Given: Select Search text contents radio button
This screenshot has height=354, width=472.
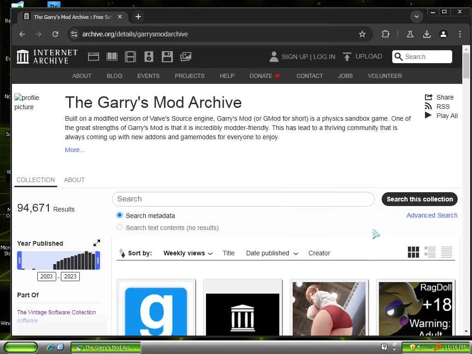Looking at the screenshot, I should click(119, 227).
